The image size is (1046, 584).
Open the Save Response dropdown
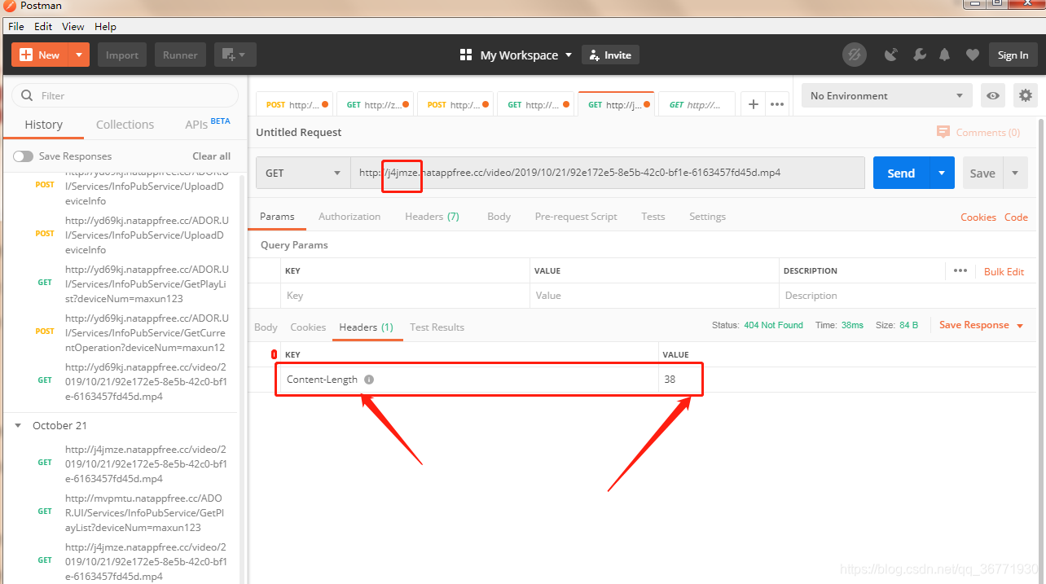click(981, 325)
